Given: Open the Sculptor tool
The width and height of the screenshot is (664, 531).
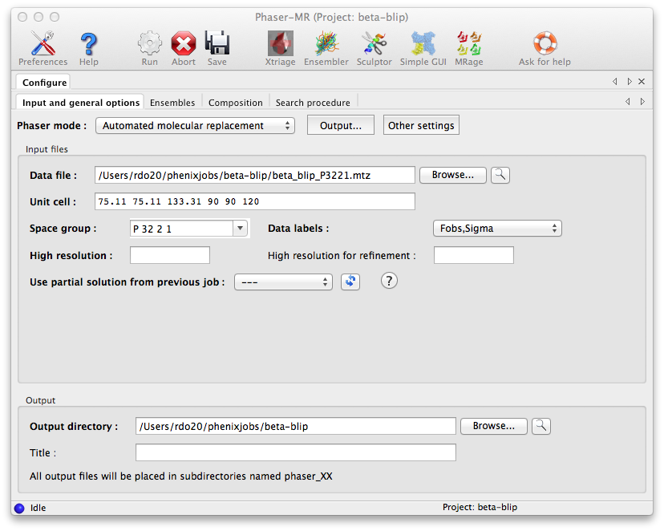Looking at the screenshot, I should (x=374, y=47).
